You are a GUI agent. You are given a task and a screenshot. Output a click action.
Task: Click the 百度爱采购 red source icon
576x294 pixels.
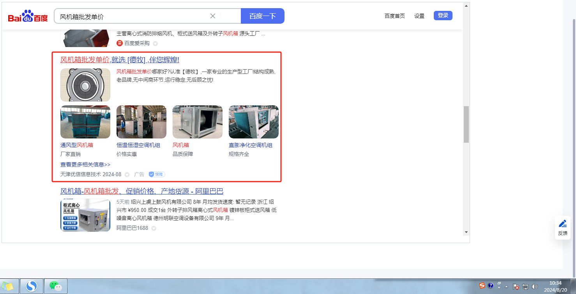120,43
